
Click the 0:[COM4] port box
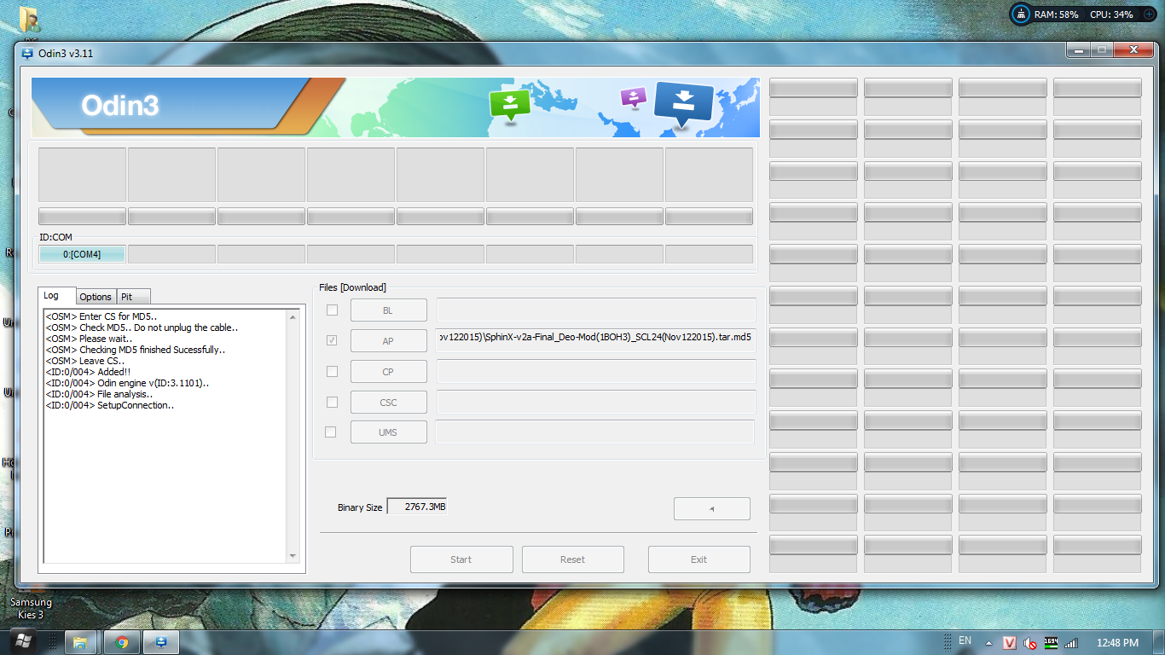click(82, 254)
